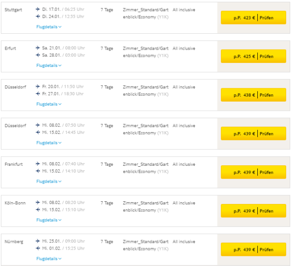
Task: Expand Flugdetails for Düsseldorf Fr. 20.01. offer
Action: (x=48, y=104)
